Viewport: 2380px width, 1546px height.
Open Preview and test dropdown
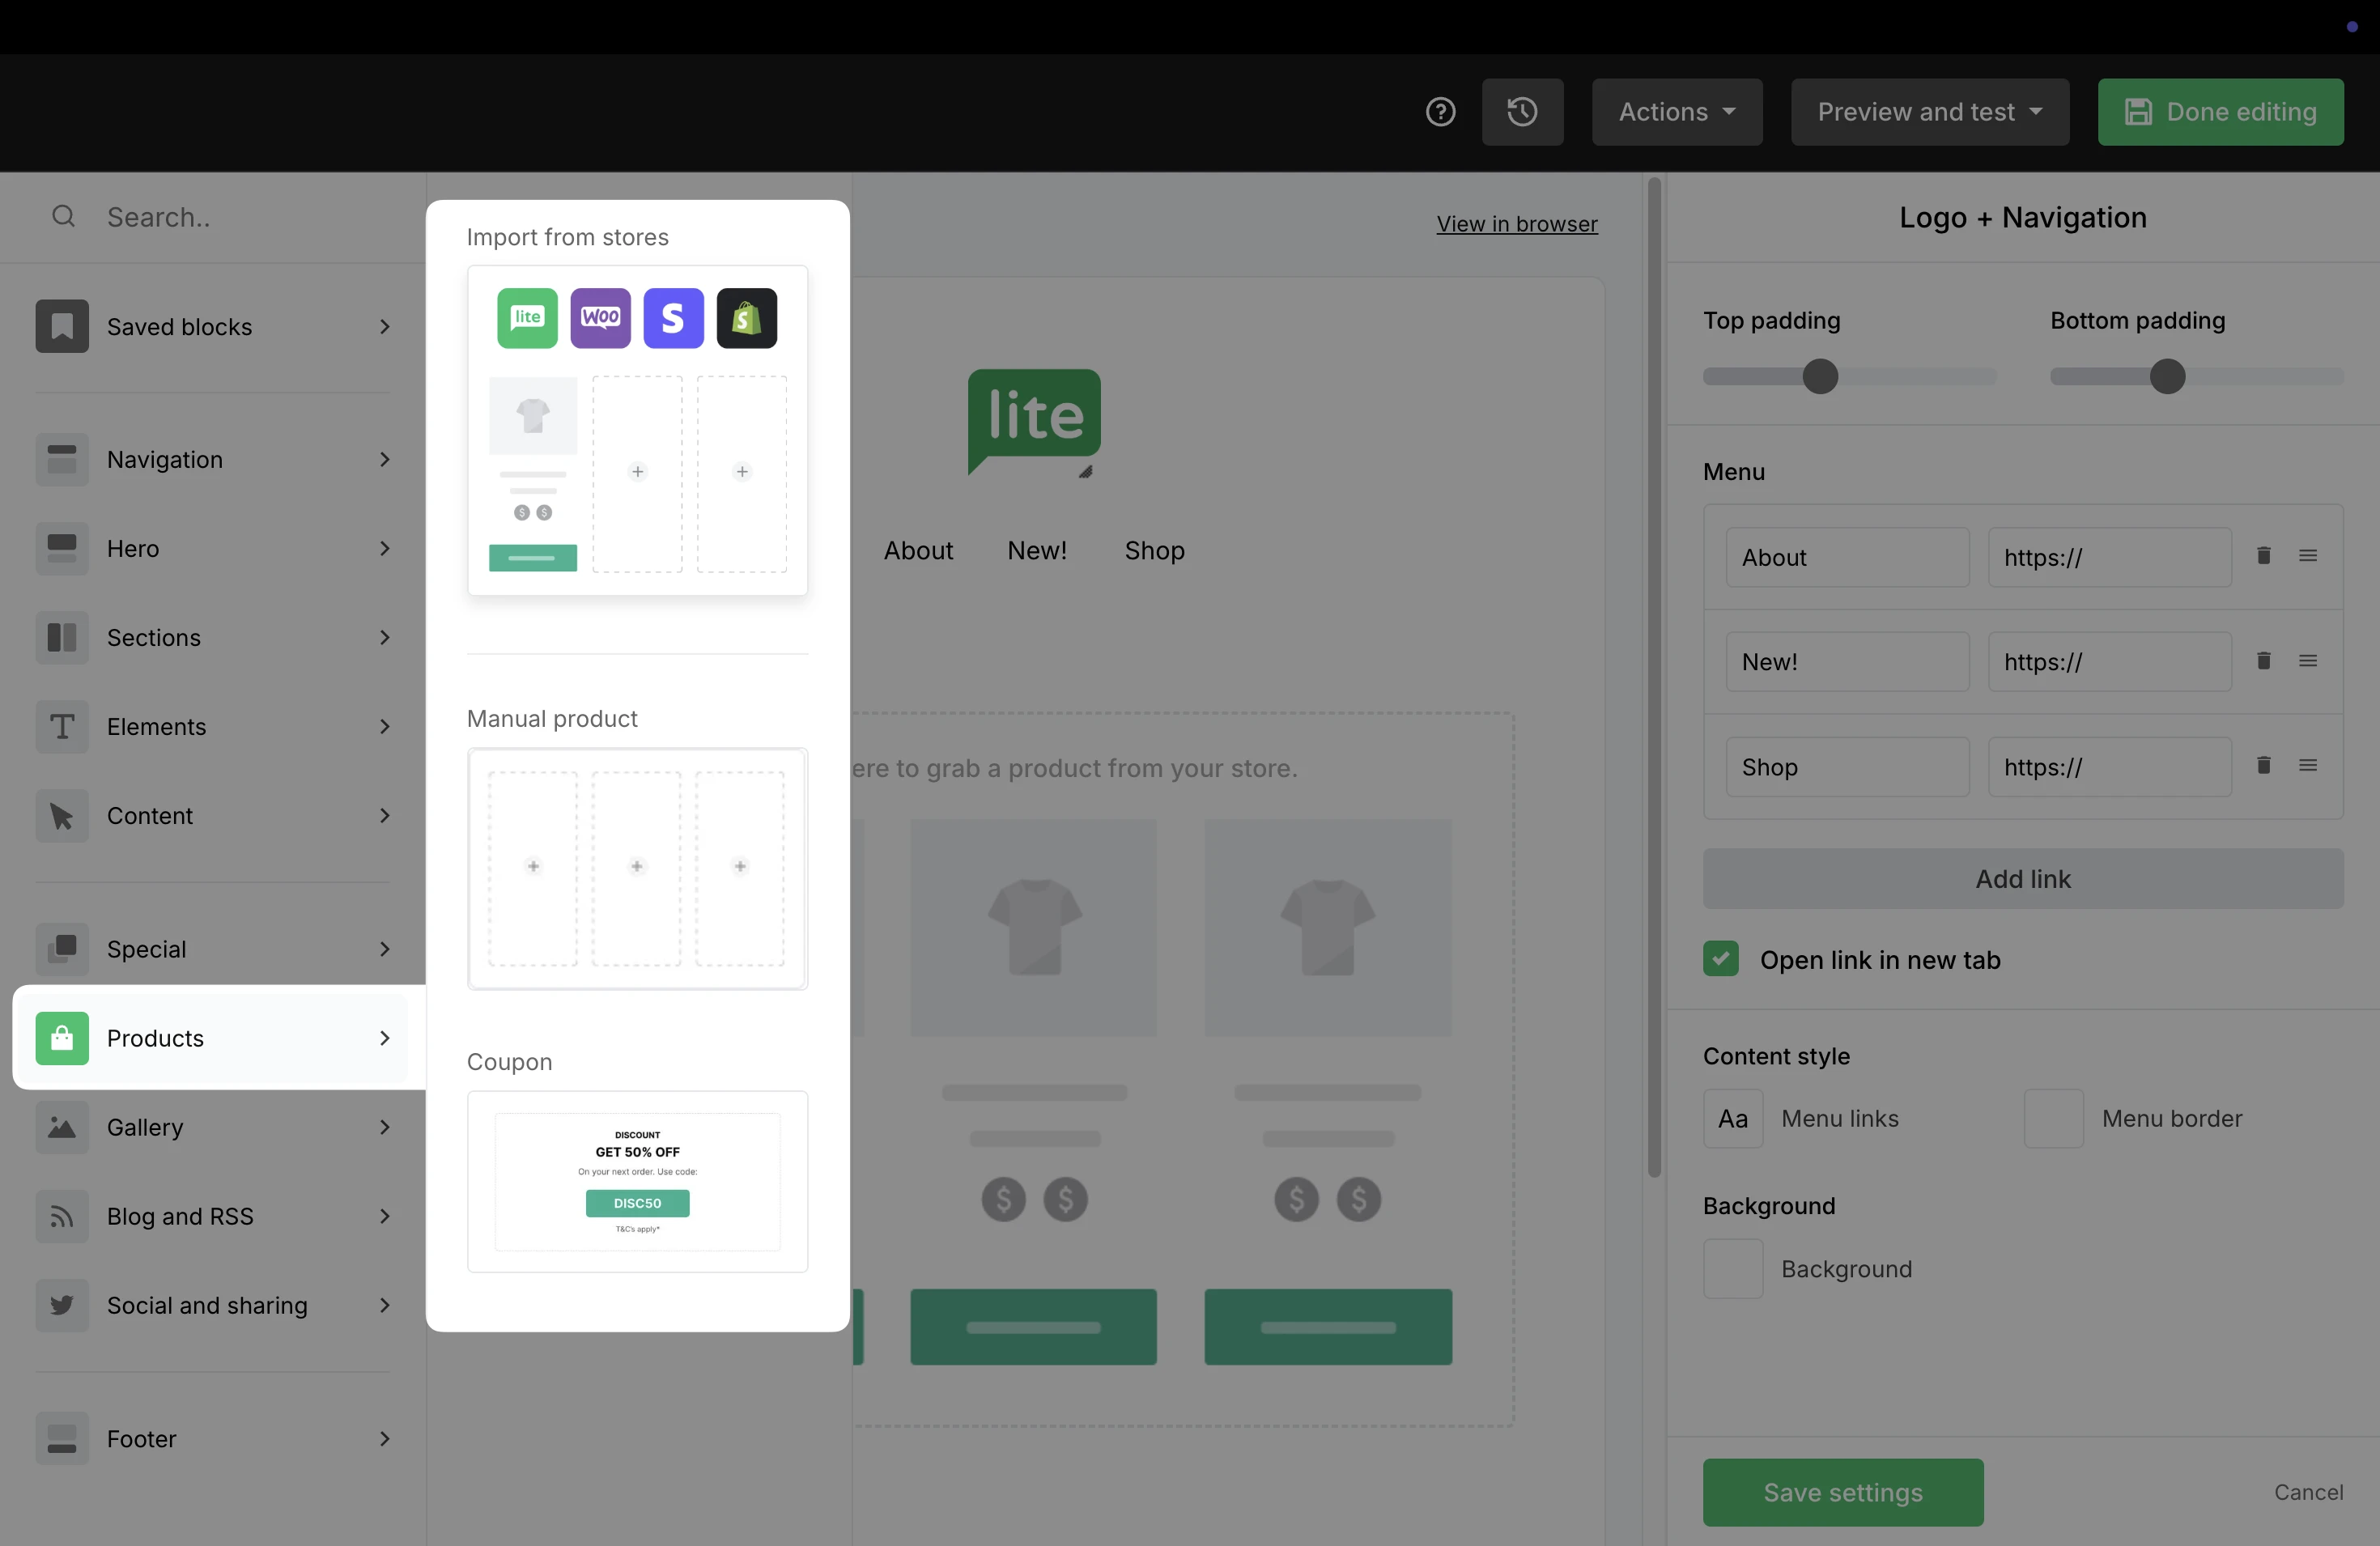point(1929,112)
